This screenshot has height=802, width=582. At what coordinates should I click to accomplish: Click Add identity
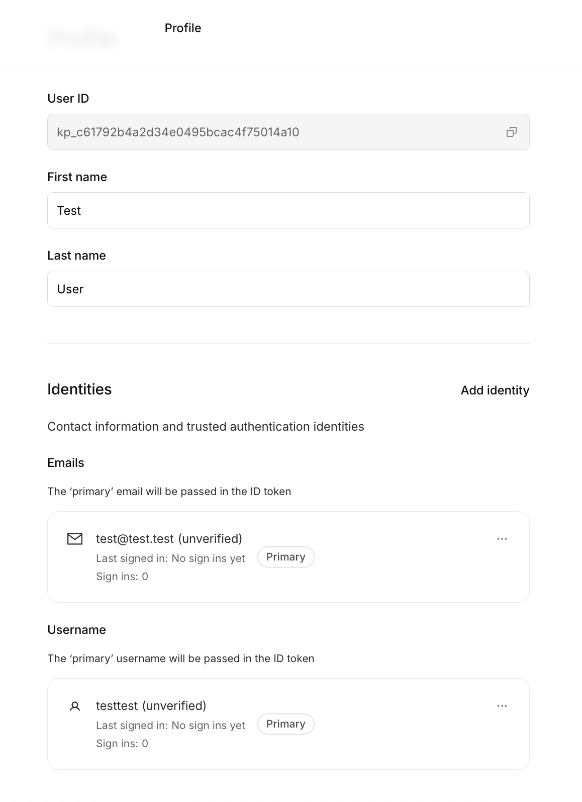[495, 390]
